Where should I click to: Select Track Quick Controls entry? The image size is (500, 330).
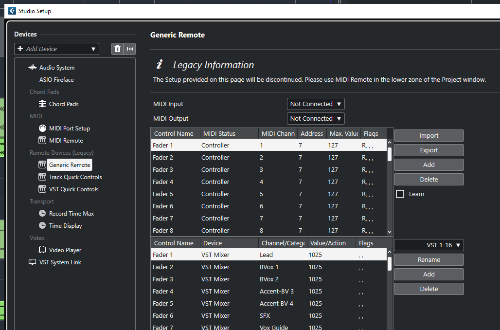point(75,177)
